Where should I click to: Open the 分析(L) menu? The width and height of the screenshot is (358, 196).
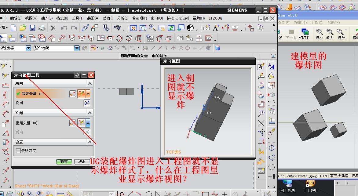pos(123,18)
